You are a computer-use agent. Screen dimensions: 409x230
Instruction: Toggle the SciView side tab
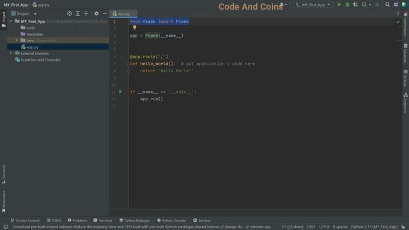tap(405, 78)
